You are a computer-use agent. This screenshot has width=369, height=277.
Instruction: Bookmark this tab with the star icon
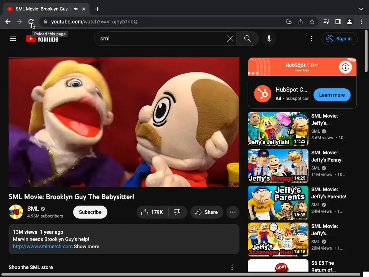pyautogui.click(x=312, y=22)
